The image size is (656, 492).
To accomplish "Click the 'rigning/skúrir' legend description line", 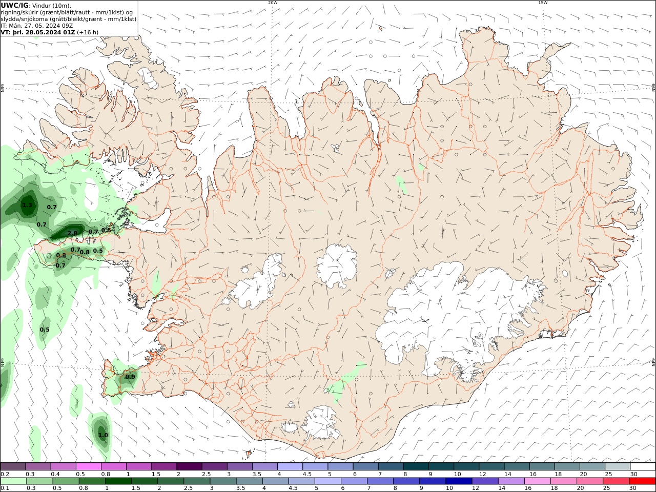I will pyautogui.click(x=67, y=12).
